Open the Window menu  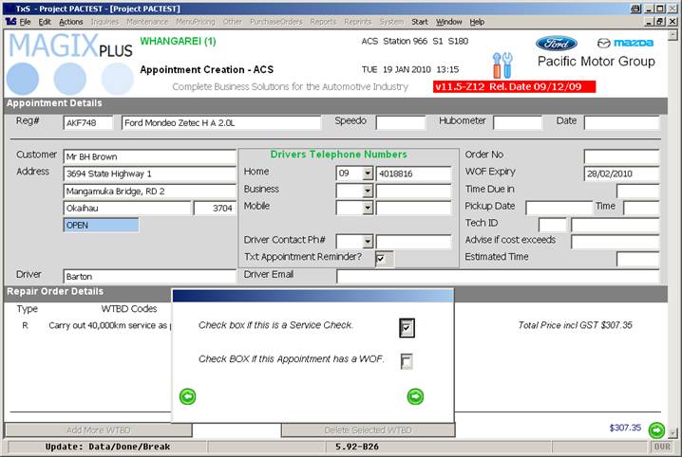coord(448,21)
